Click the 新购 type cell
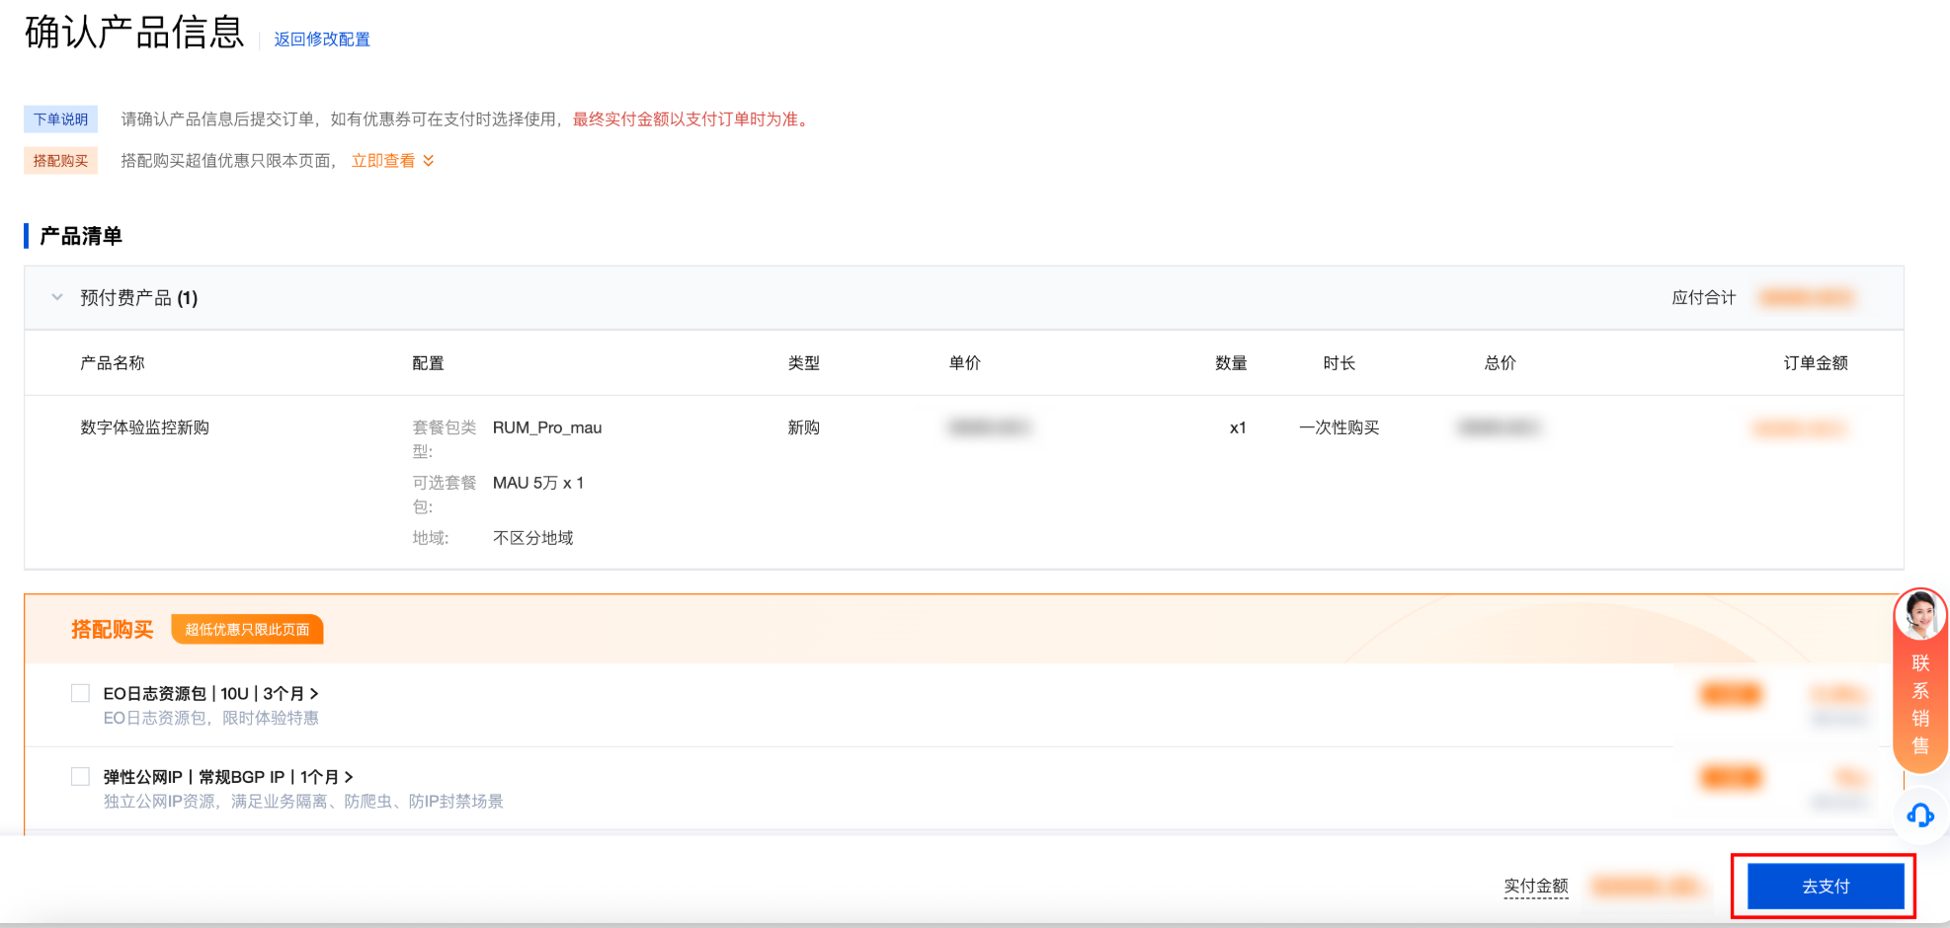This screenshot has width=1950, height=928. tap(804, 427)
